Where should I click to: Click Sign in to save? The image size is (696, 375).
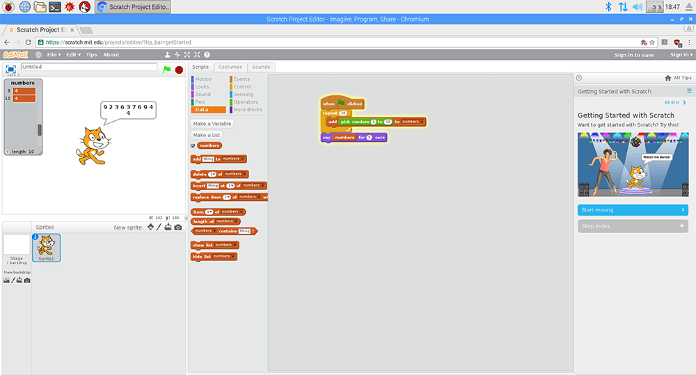(634, 55)
